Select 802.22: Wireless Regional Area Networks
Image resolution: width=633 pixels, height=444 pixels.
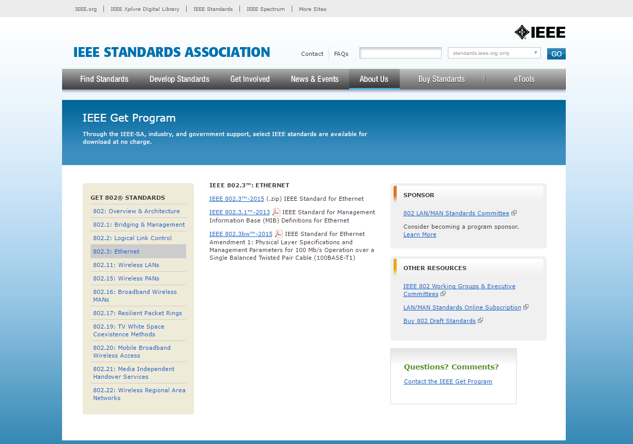[x=139, y=394]
